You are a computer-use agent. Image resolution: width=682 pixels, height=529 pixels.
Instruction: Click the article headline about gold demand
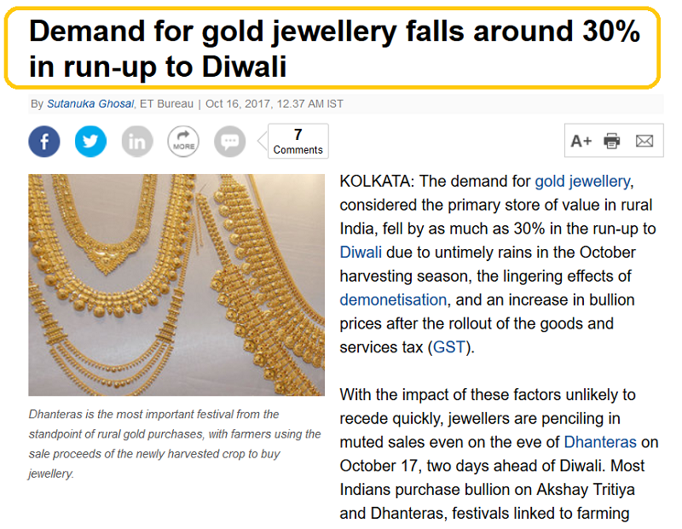coord(332,48)
